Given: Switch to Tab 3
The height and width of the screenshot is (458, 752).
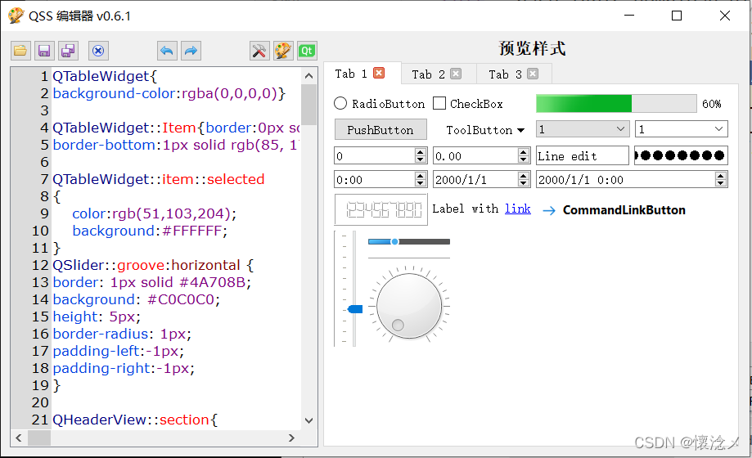Looking at the screenshot, I should [x=505, y=74].
